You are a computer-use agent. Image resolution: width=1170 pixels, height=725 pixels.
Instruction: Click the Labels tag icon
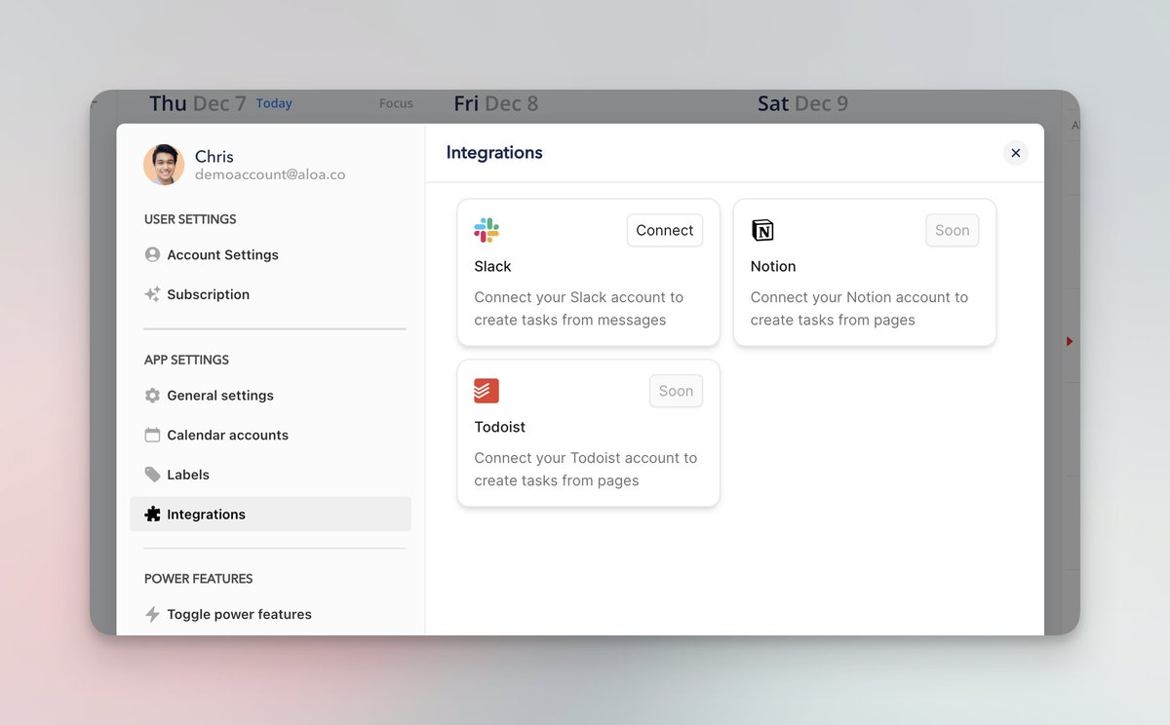click(x=152, y=475)
